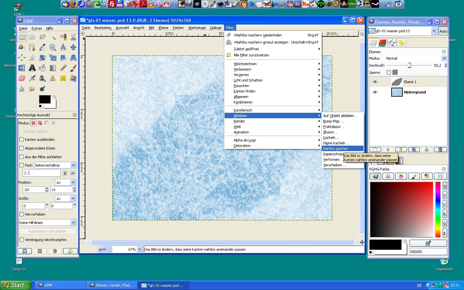This screenshot has height=290, width=464.
Task: Pick the Color Picker eyedropper tool
Action: click(43, 47)
